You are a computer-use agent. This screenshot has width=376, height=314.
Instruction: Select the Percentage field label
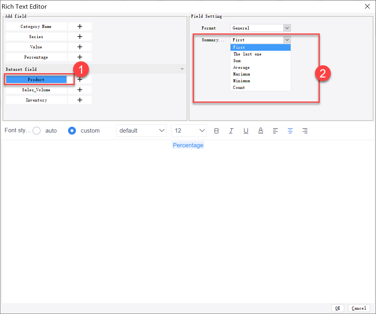tap(36, 57)
